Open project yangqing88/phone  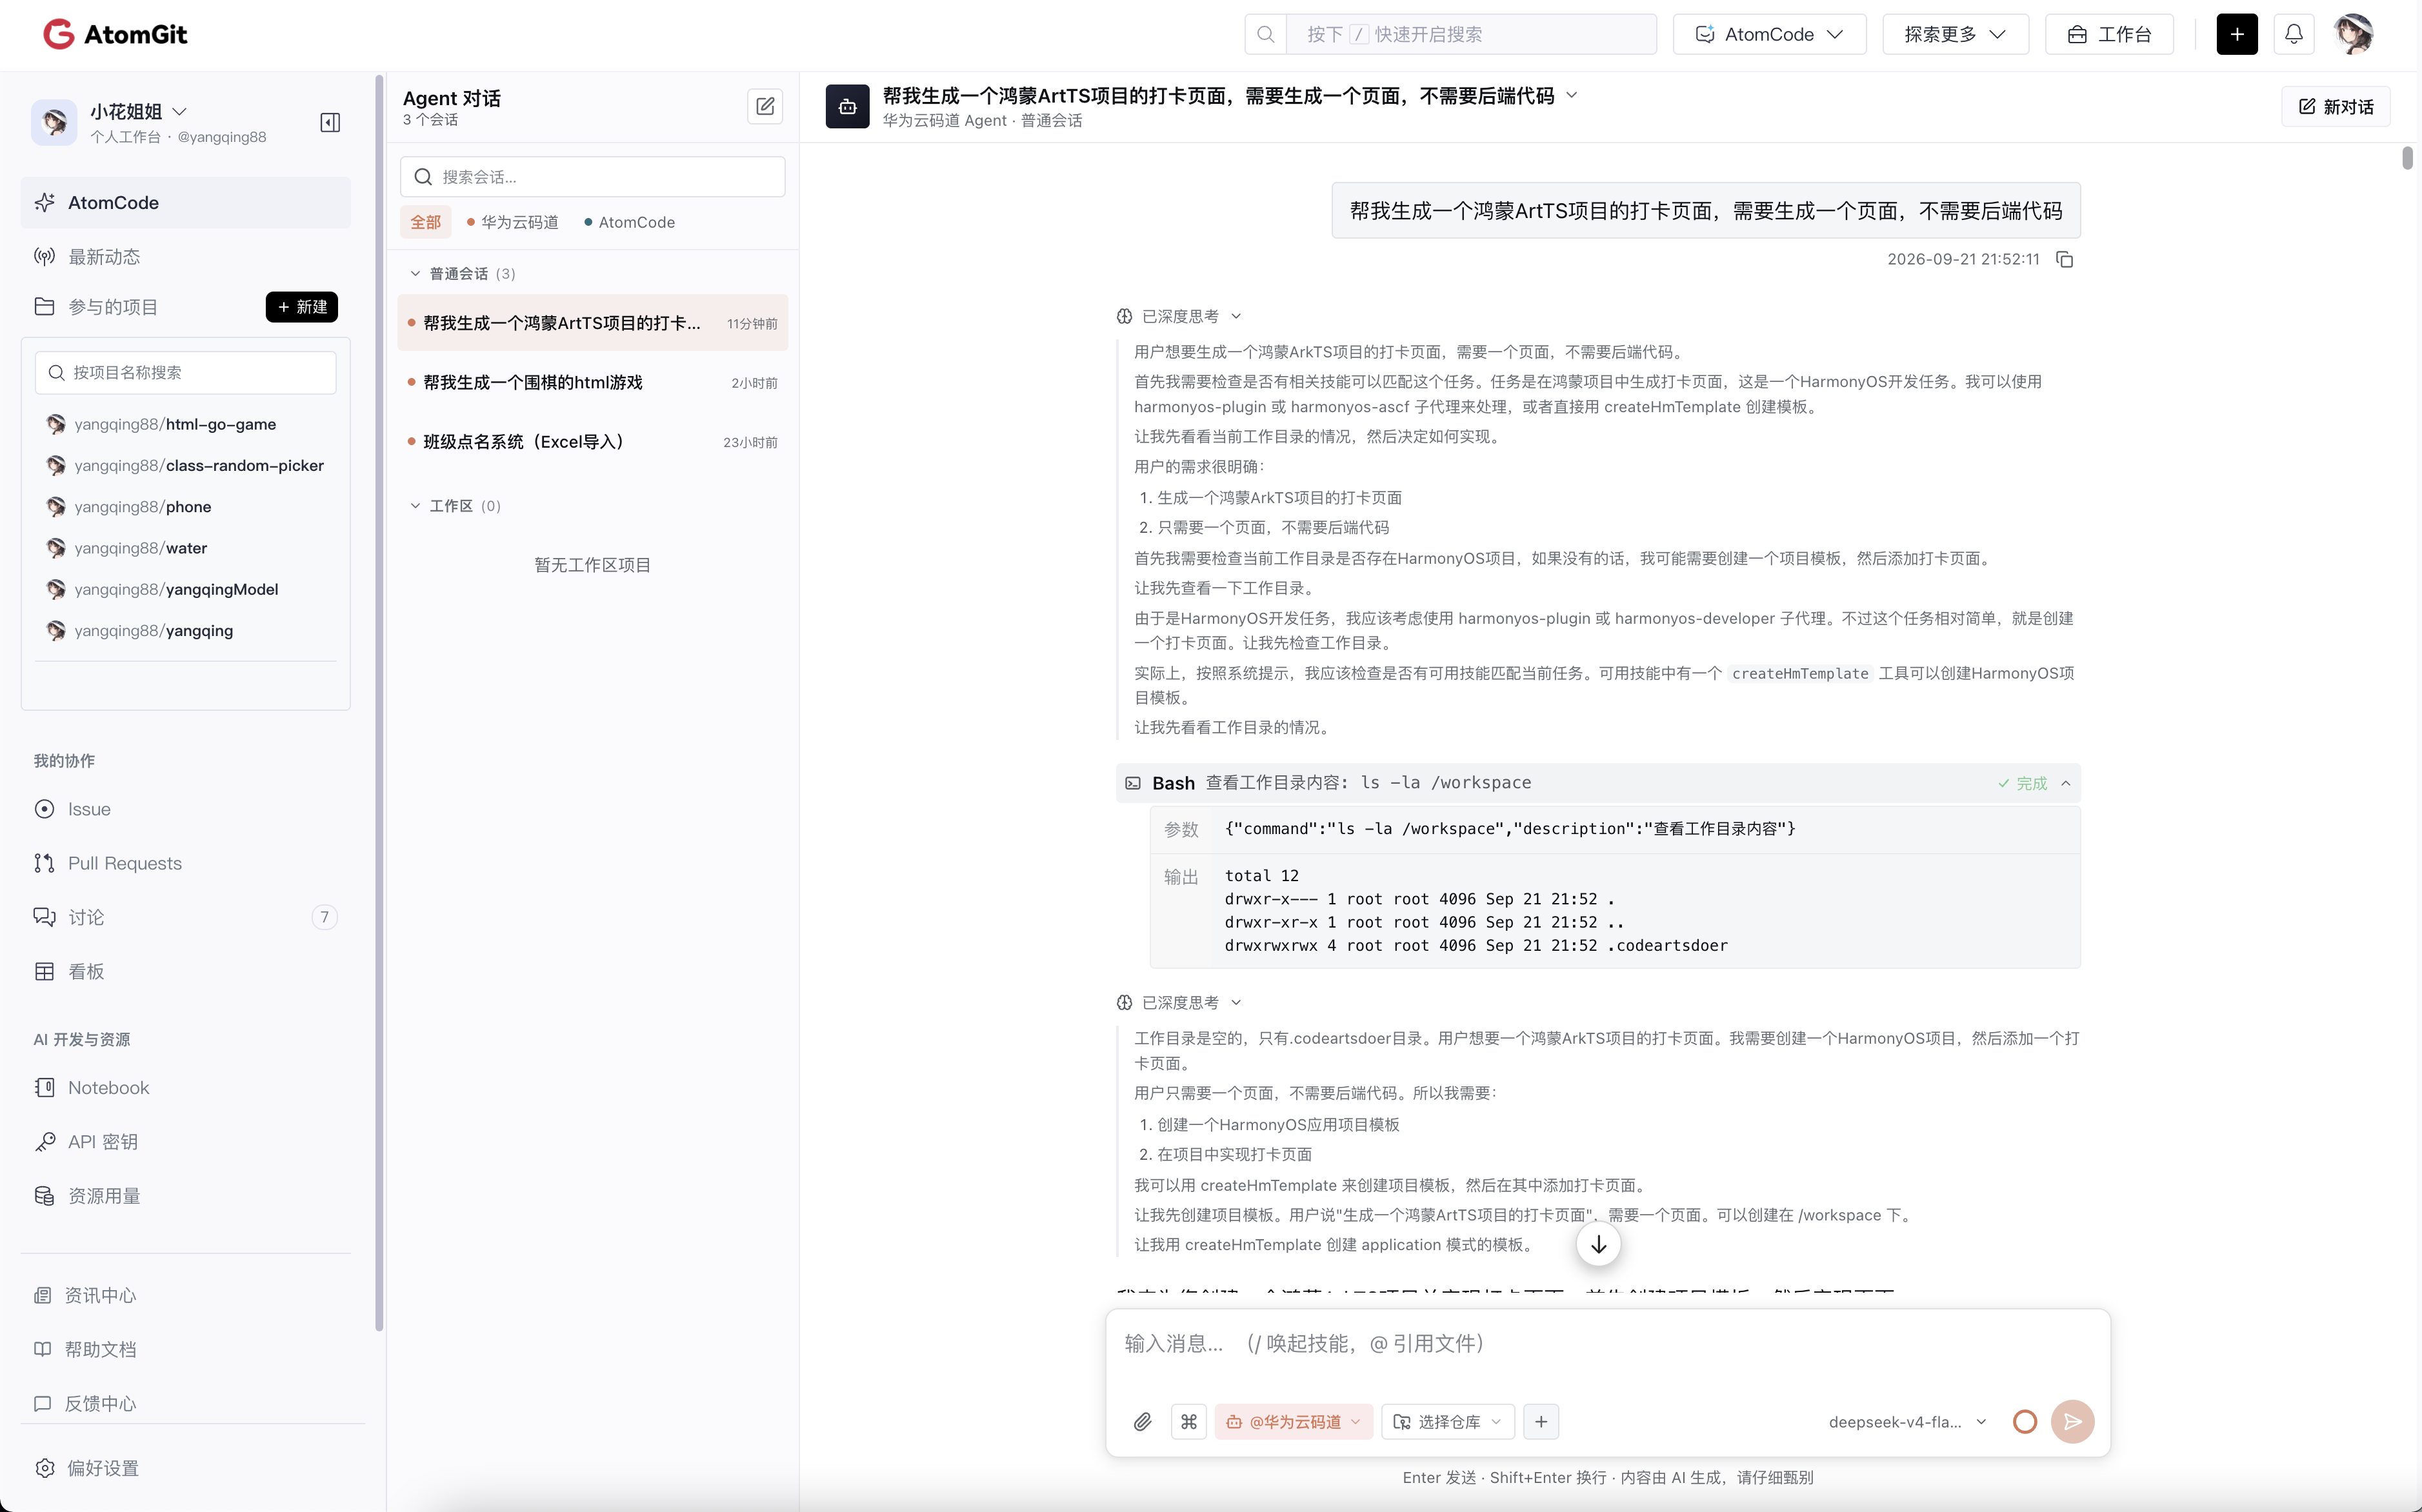coord(142,506)
